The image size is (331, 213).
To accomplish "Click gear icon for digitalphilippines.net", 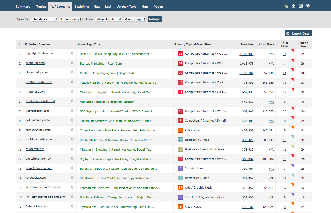I will pos(72,53).
